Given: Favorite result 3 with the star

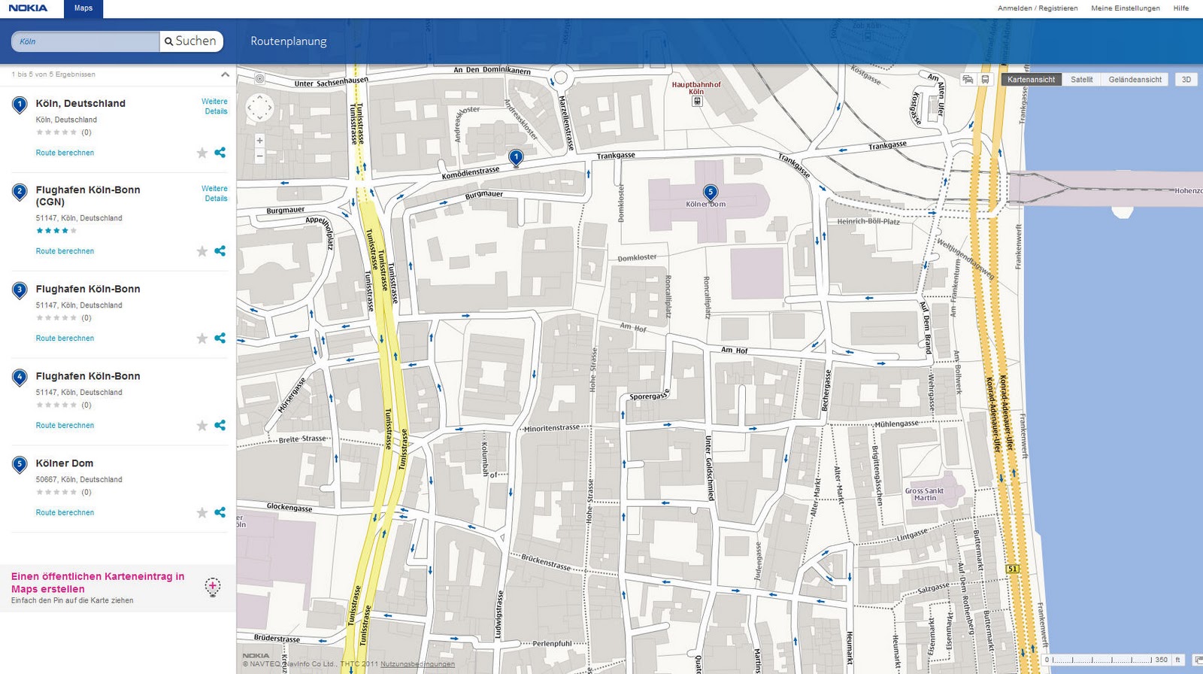Looking at the screenshot, I should coord(202,339).
